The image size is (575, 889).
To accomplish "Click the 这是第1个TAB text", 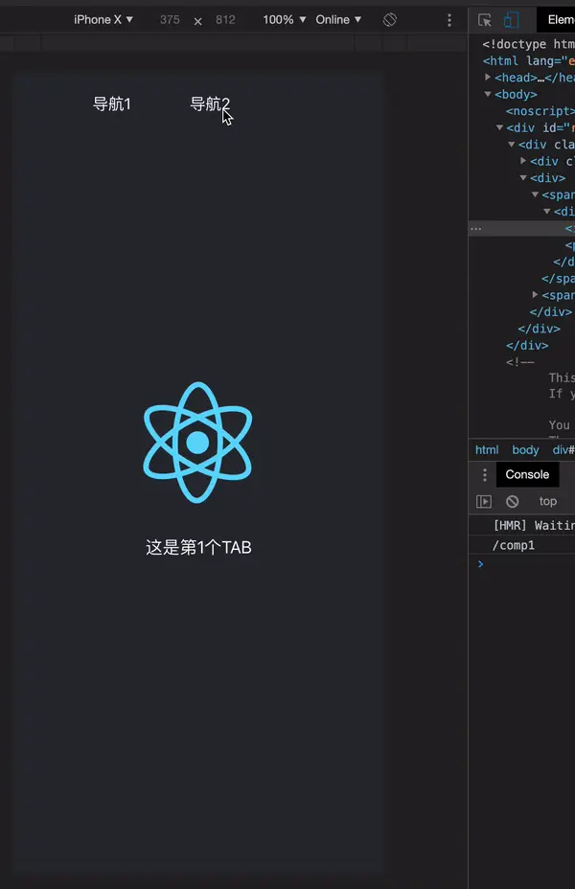I will [198, 547].
